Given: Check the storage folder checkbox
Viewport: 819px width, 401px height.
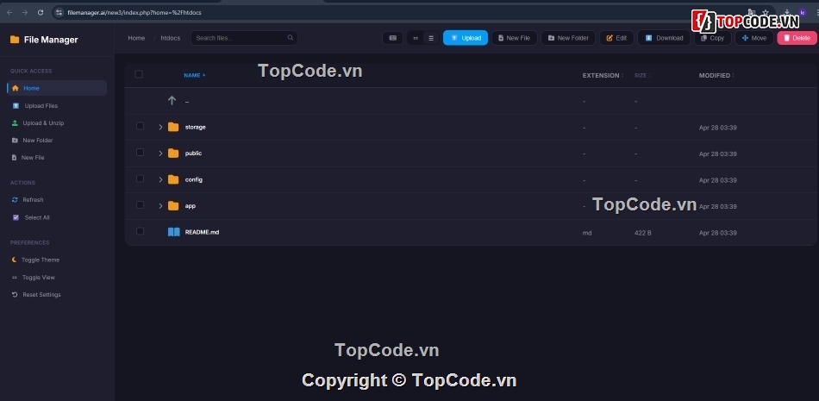Looking at the screenshot, I should pyautogui.click(x=140, y=126).
